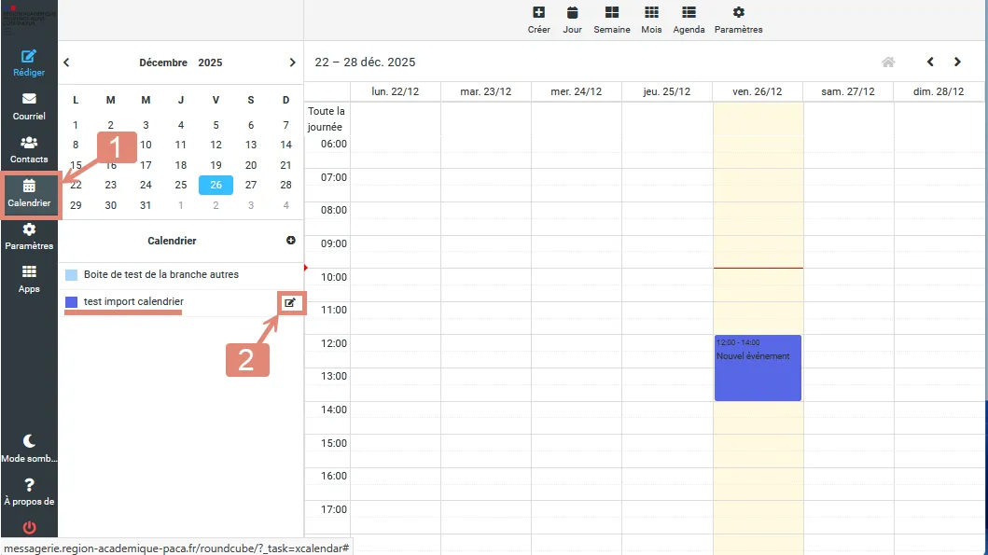
Task: Click the 14:00 time label
Action: pyautogui.click(x=333, y=409)
